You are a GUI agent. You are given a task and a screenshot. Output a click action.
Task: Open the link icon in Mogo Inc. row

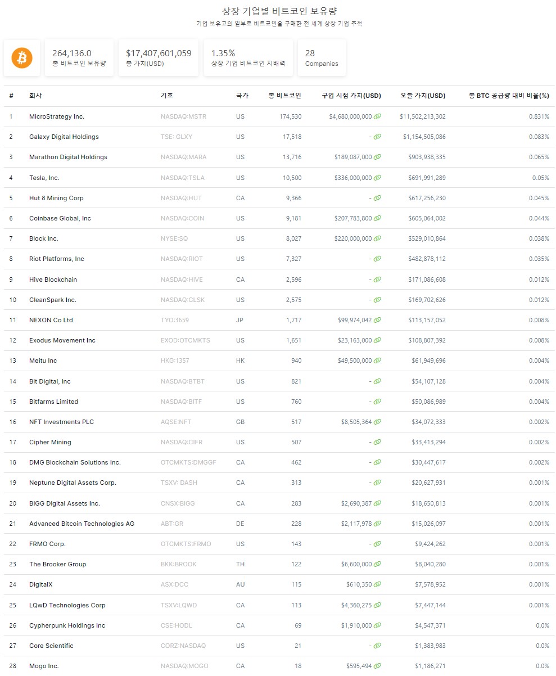377,666
